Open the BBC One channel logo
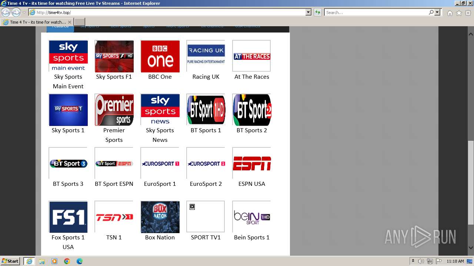This screenshot has width=474, height=266. 160,56
